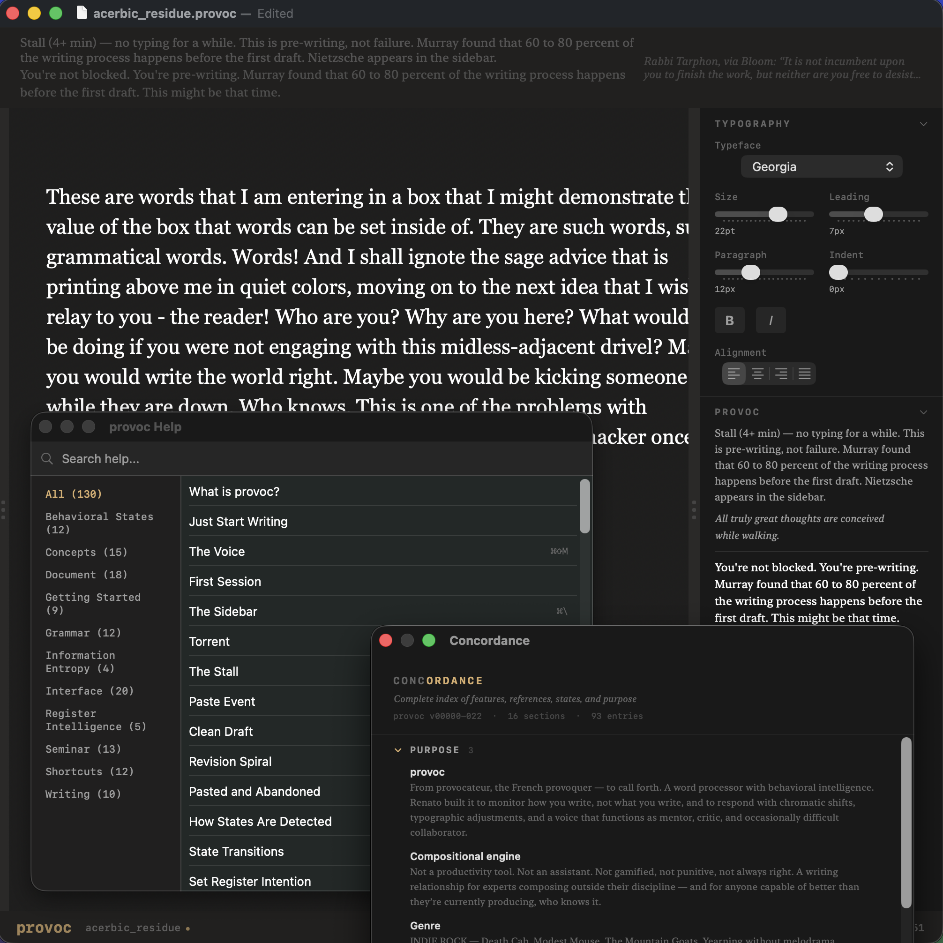The image size is (943, 943).
Task: Open the Just Start Writing help topic
Action: click(x=238, y=521)
